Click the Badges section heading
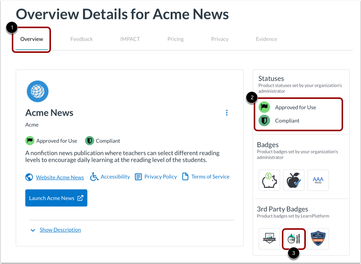 click(x=268, y=145)
